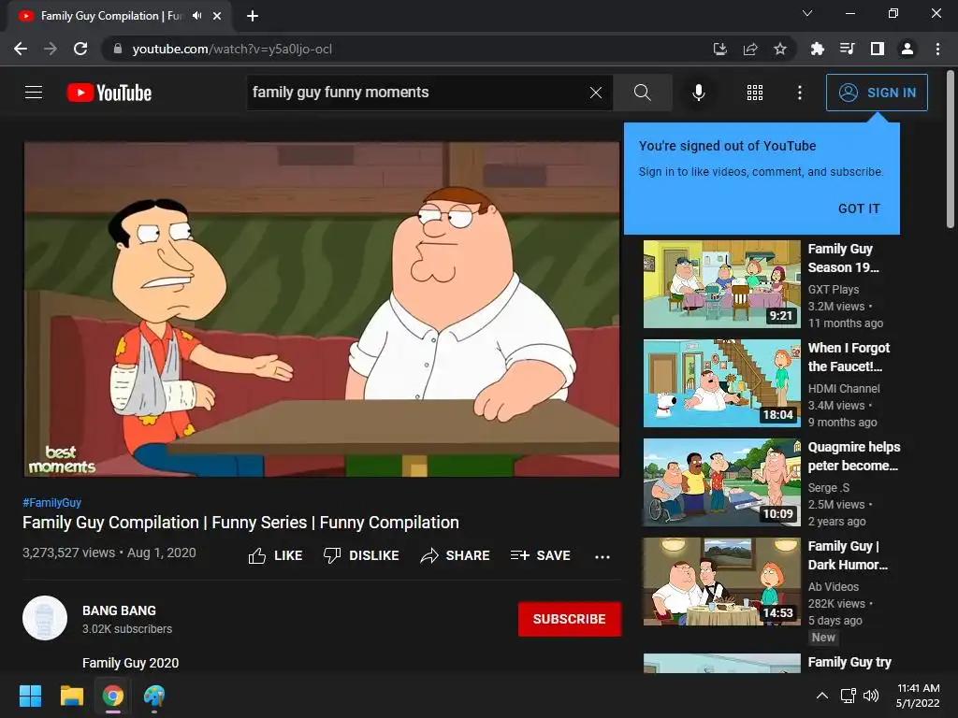Click on the video player

322,309
